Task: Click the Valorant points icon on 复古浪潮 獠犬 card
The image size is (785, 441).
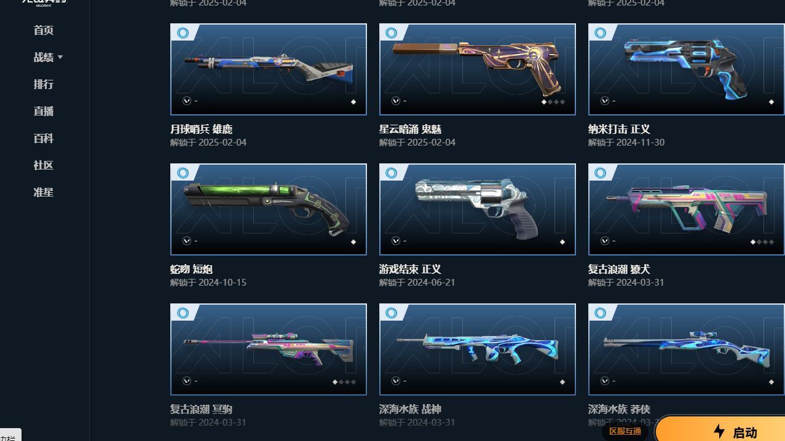Action: (605, 241)
